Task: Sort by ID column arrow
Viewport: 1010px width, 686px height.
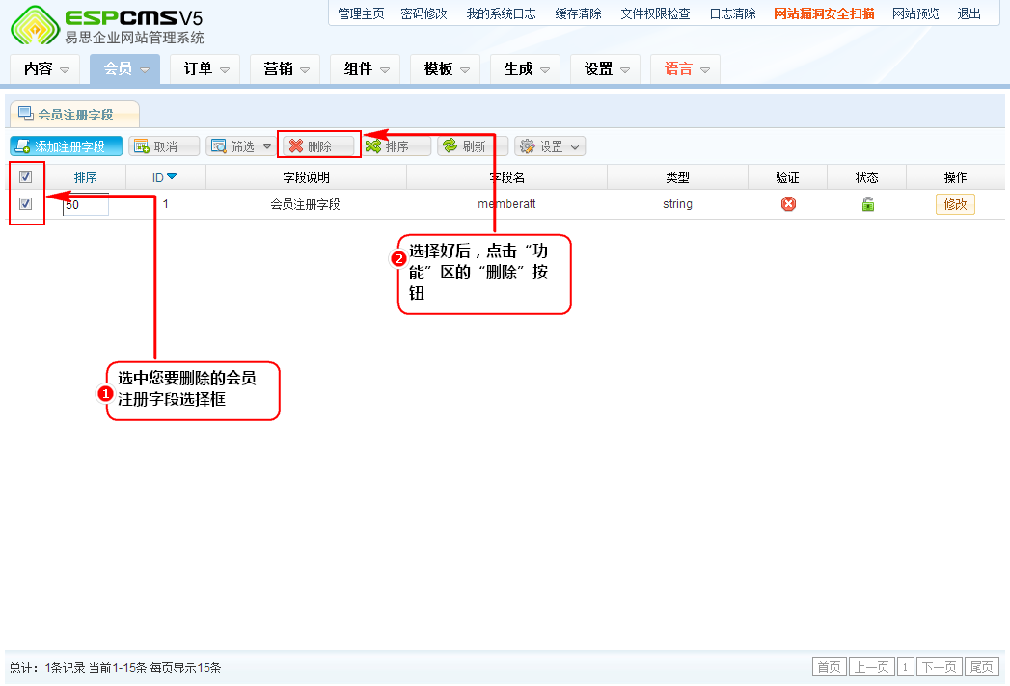Action: click(172, 177)
